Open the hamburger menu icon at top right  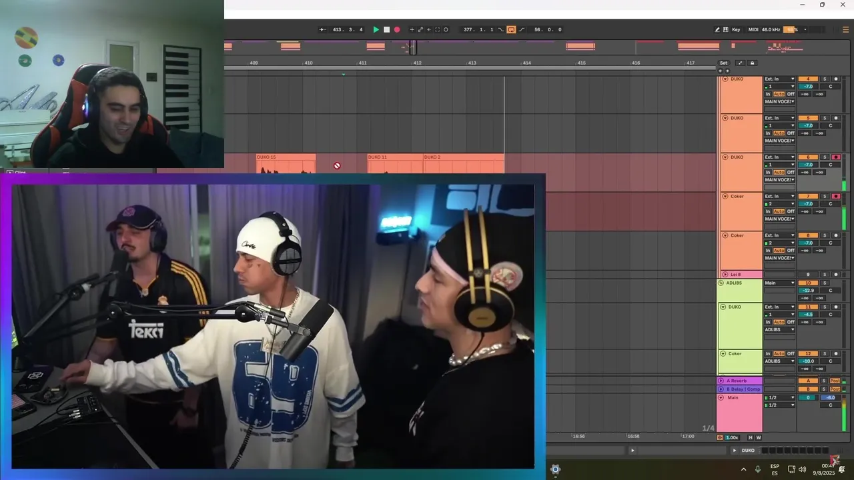pos(846,29)
